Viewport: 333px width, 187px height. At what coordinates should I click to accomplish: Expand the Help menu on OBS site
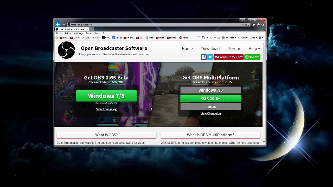(254, 49)
